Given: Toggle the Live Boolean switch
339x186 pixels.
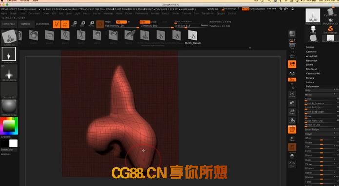Looking at the screenshot, I should click(42, 24).
